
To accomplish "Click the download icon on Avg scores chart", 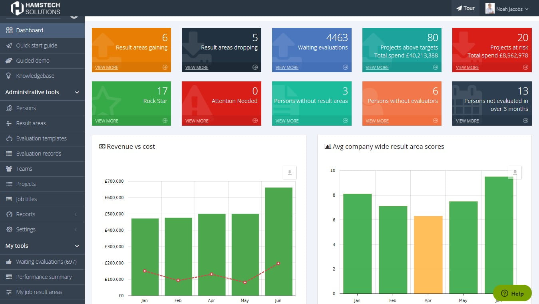I will tap(515, 172).
